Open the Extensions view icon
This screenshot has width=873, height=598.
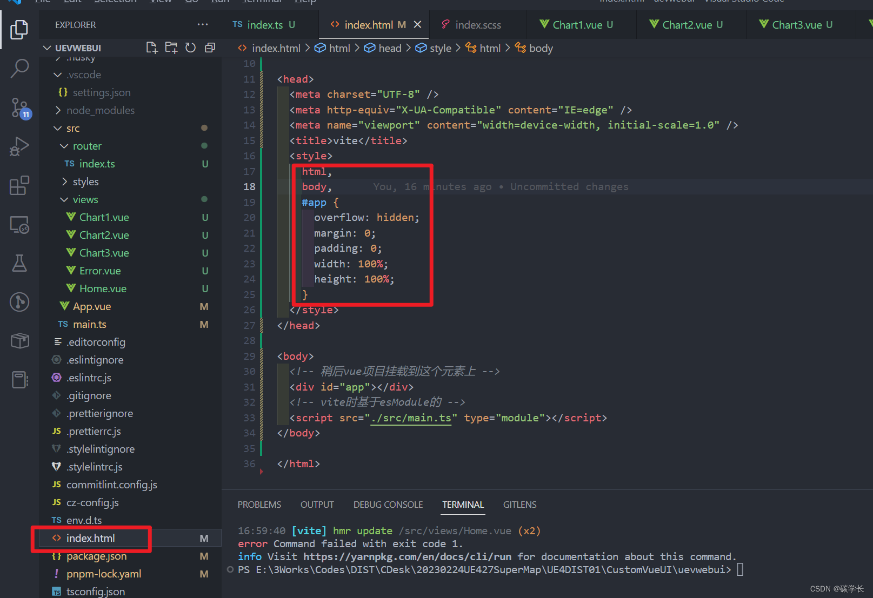coord(19,185)
